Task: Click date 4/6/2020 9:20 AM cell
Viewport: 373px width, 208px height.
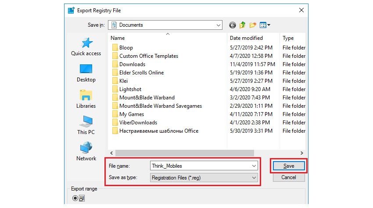Action: (250, 89)
